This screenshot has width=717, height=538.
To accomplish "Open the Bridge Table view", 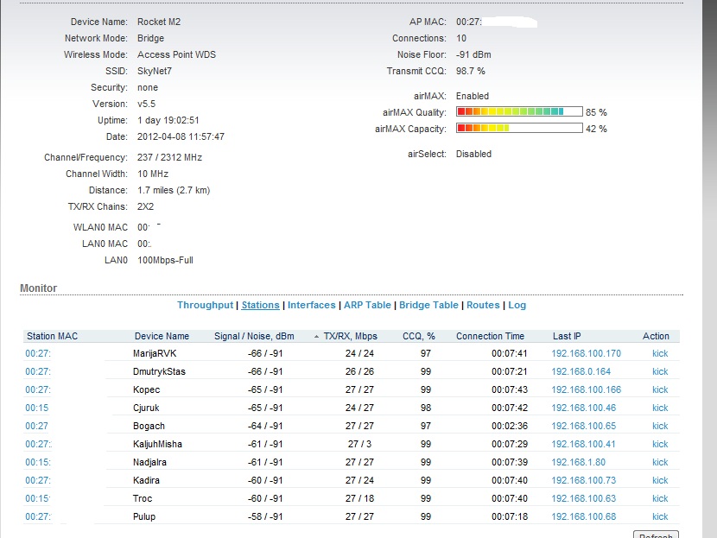I will (x=428, y=305).
